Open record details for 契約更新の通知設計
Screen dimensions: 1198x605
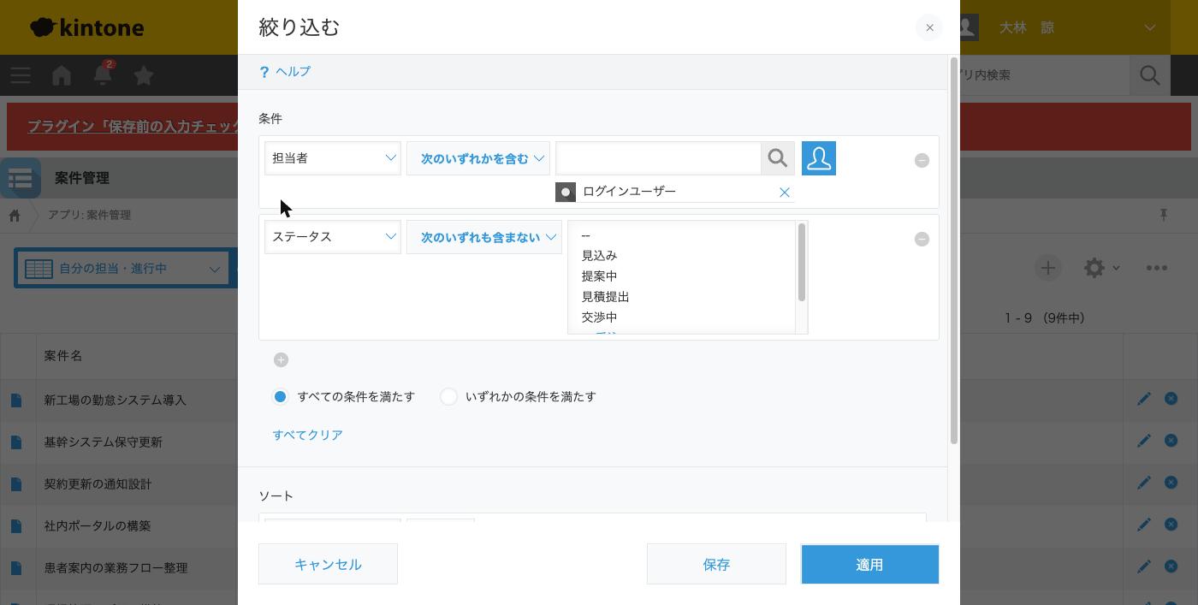coord(16,484)
